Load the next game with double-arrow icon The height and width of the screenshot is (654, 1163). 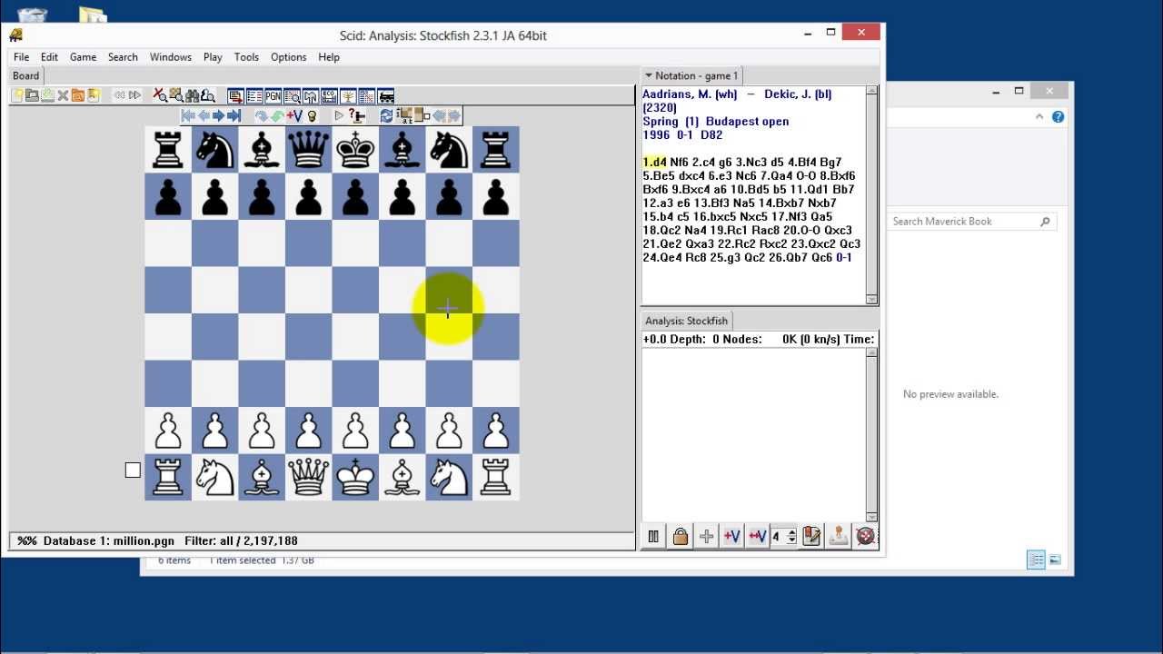pyautogui.click(x=134, y=95)
